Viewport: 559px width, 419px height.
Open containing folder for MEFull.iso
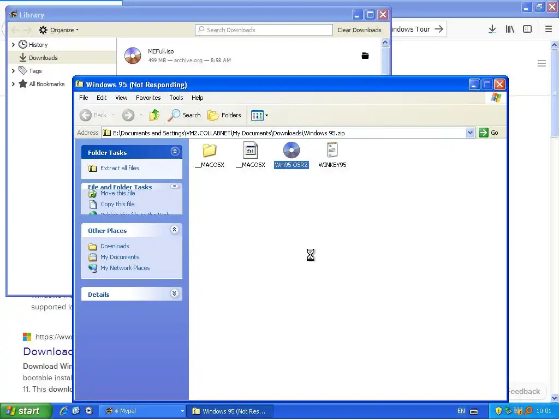[365, 56]
